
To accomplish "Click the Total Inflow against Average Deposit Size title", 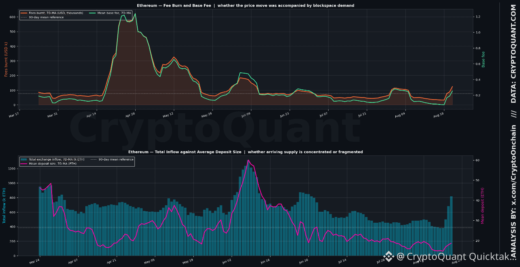I will tap(246, 152).
